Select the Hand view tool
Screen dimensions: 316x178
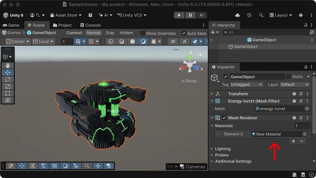[x=8, y=65]
